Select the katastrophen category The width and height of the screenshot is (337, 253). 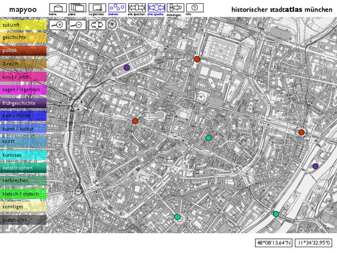23,168
